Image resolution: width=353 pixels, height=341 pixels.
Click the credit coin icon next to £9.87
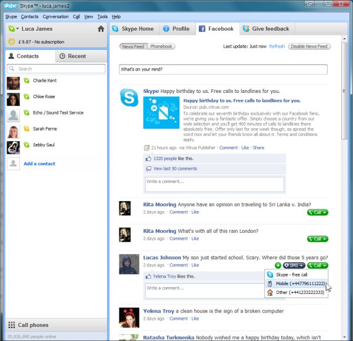tap(11, 42)
